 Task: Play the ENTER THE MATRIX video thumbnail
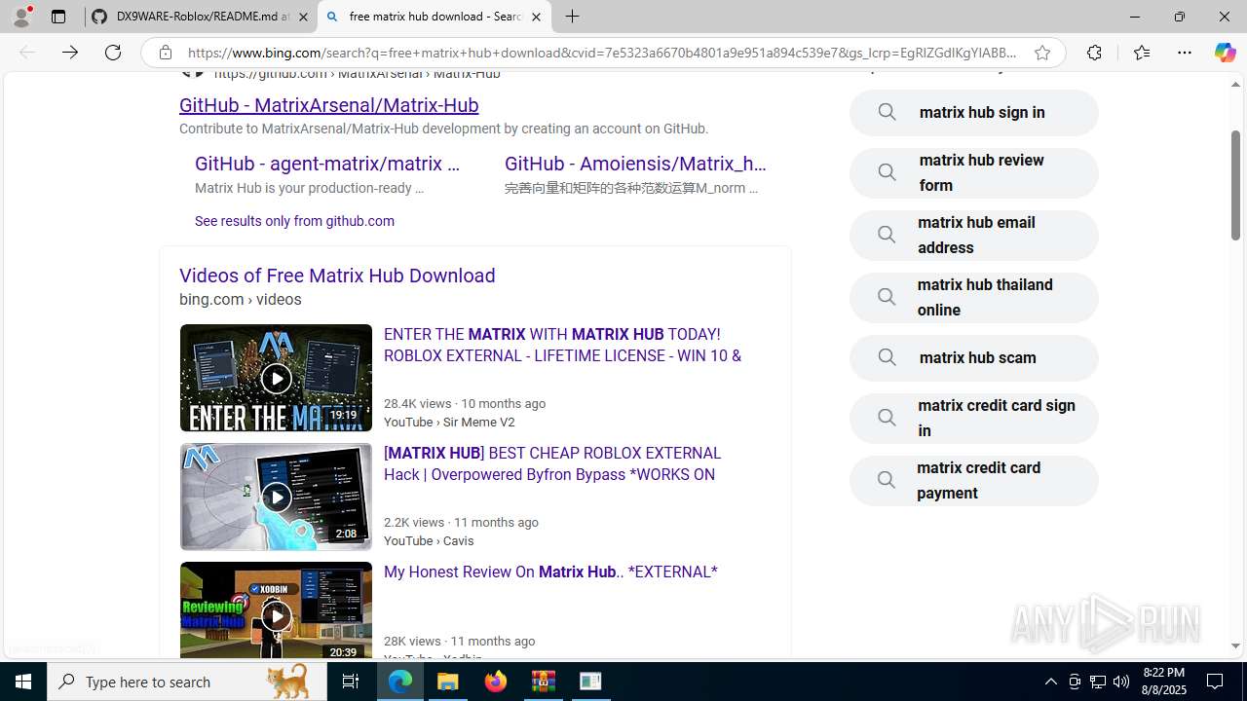pyautogui.click(x=276, y=378)
